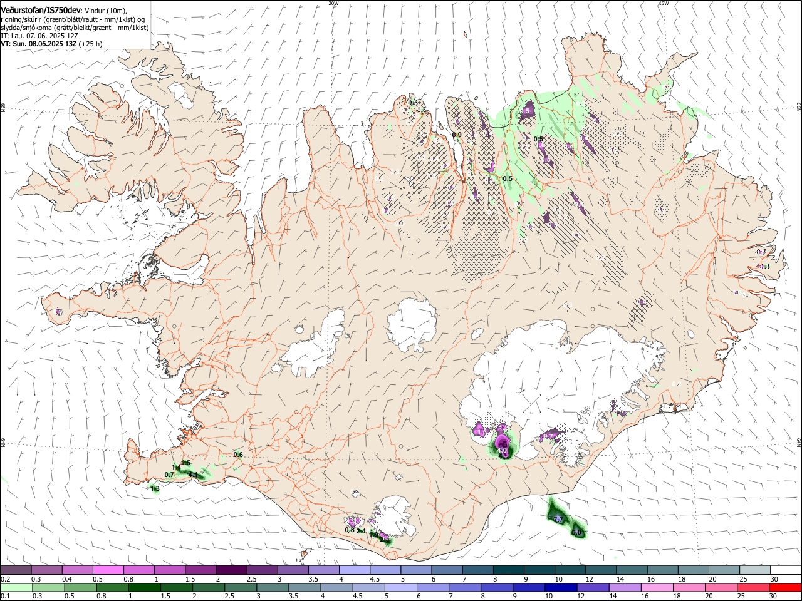Select the bright pink top-row swatch at 0.5

pos(108,570)
